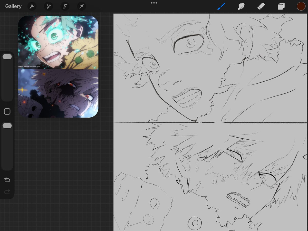The width and height of the screenshot is (308, 231).
Task: Redo the last undone action
Action: (x=7, y=192)
